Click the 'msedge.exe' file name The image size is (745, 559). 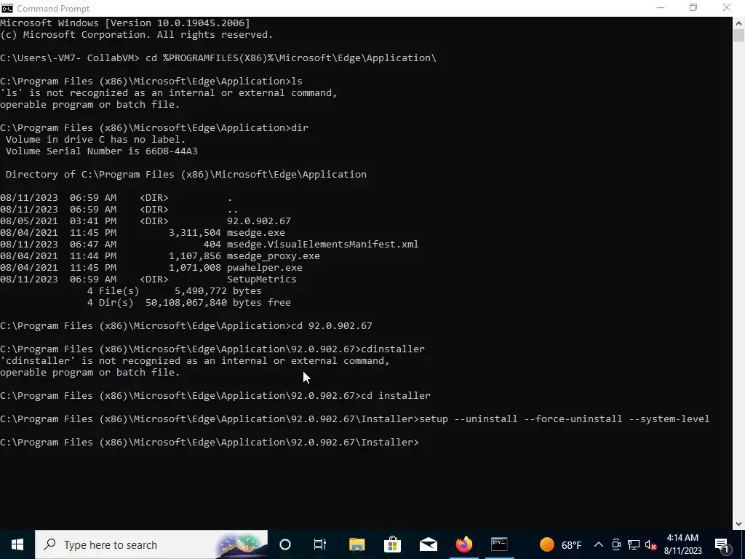255,232
